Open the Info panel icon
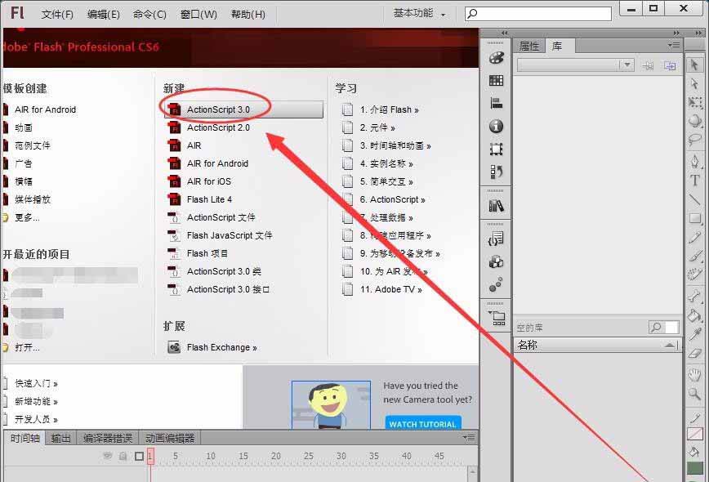 point(496,126)
